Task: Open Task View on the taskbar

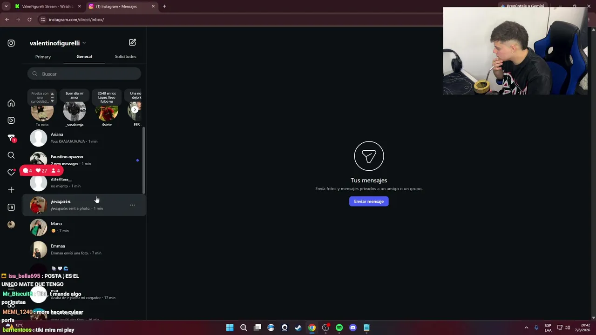Action: (x=257, y=328)
